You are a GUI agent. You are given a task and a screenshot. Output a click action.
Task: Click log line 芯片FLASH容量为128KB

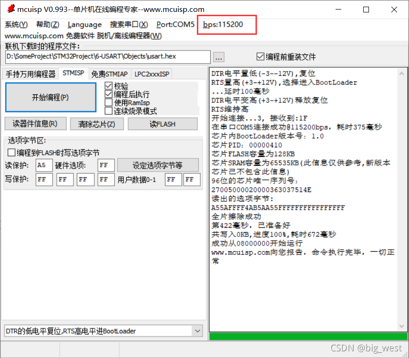pos(253,154)
